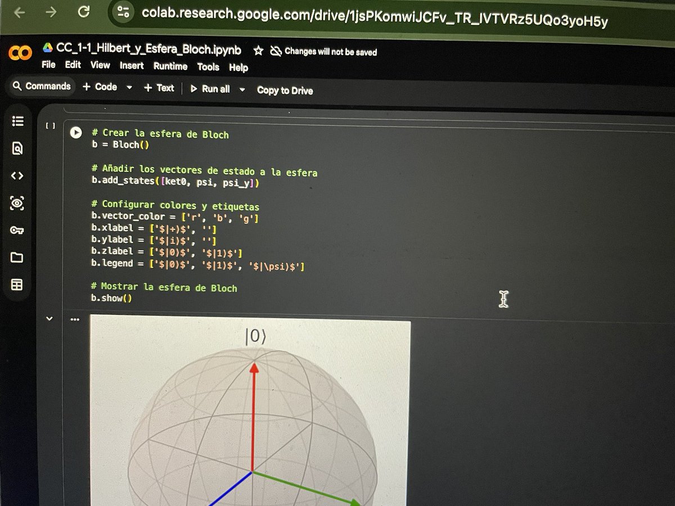Open the View menu
Image resolution: width=675 pixels, height=506 pixels.
(x=100, y=65)
